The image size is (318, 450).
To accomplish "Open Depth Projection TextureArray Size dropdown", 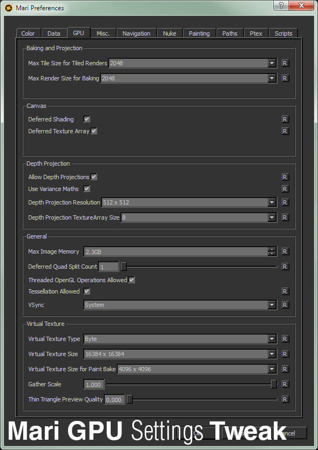I will coord(272,217).
